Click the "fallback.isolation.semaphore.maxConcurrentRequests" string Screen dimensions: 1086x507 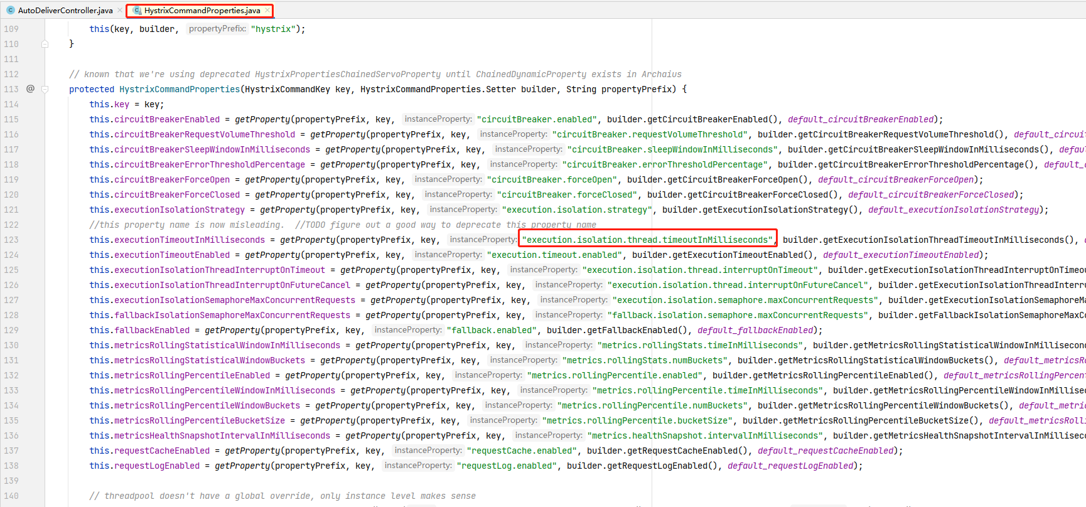pos(738,315)
